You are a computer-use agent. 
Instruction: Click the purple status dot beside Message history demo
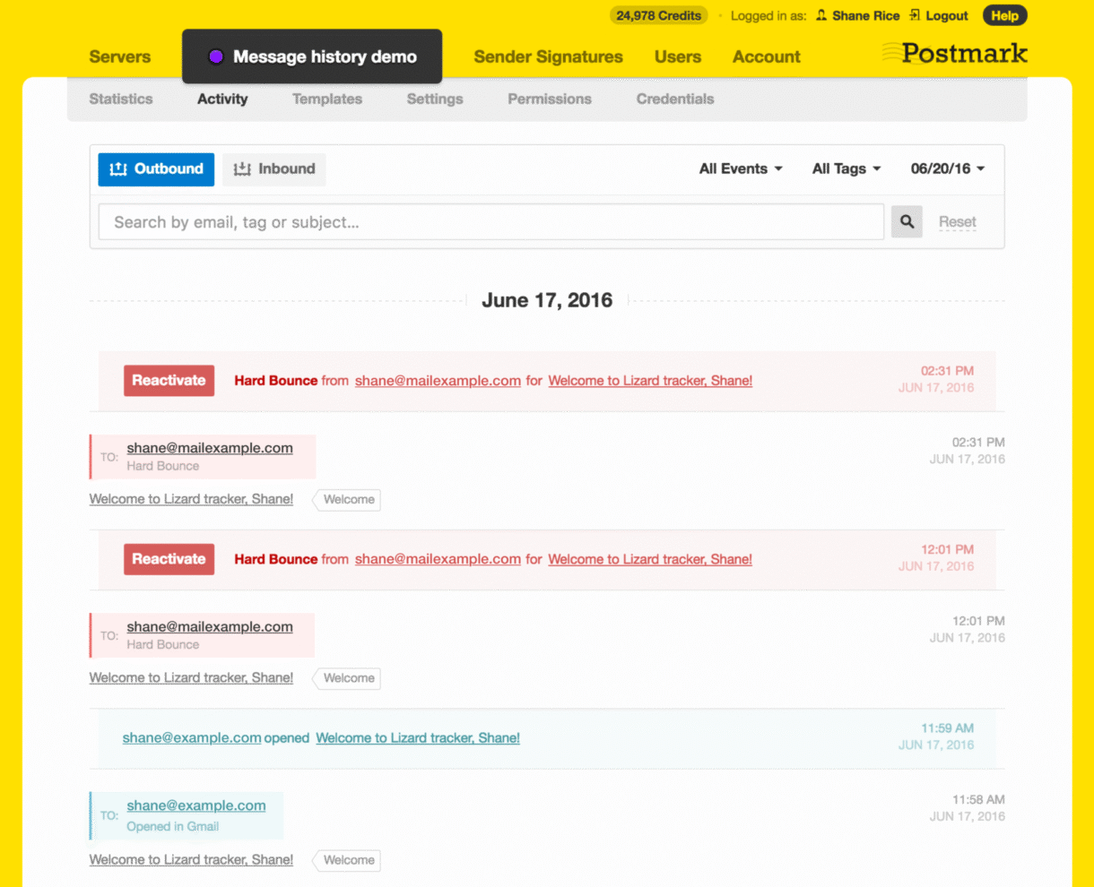pyautogui.click(x=214, y=56)
